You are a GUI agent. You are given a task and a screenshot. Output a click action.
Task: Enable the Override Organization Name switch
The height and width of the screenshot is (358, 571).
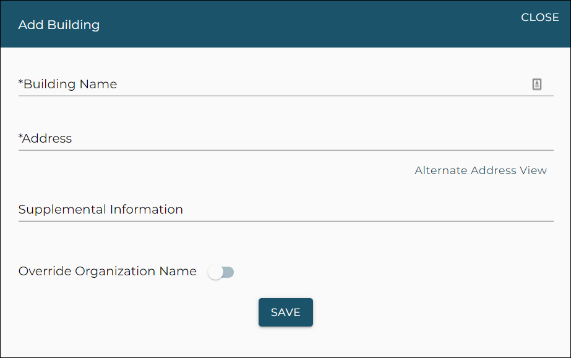(x=221, y=272)
